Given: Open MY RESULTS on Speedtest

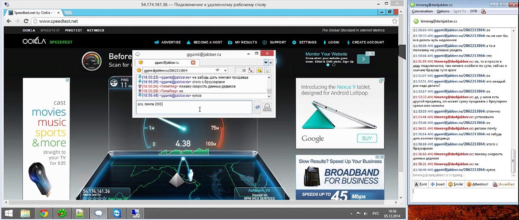Looking at the screenshot, I should [242, 42].
